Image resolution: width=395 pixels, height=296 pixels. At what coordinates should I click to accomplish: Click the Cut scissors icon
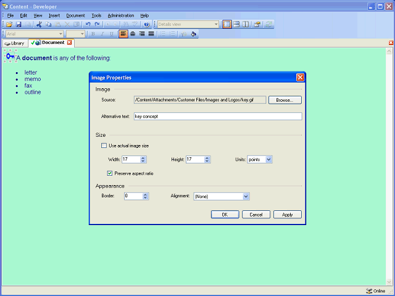(39, 25)
